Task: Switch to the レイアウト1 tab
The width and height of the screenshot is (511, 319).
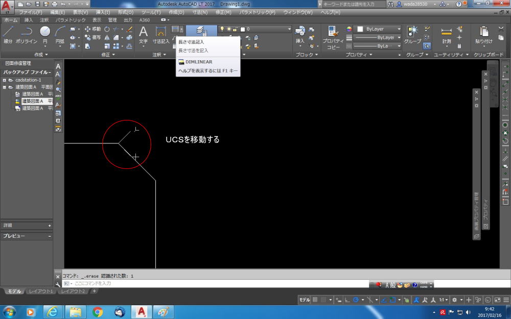Action: pos(41,291)
